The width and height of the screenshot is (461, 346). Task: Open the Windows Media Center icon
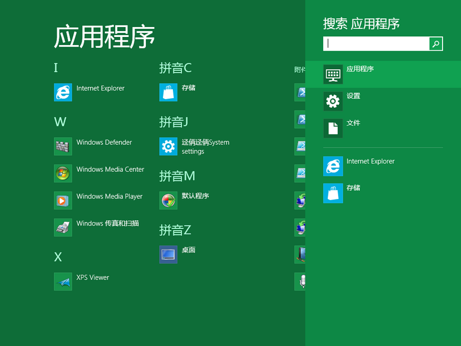point(63,174)
